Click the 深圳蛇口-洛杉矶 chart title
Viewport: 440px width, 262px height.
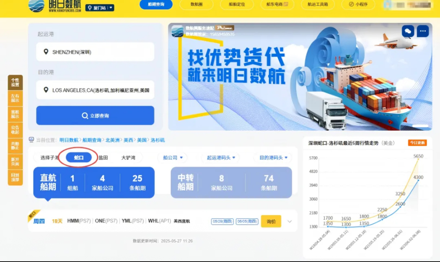pos(343,143)
